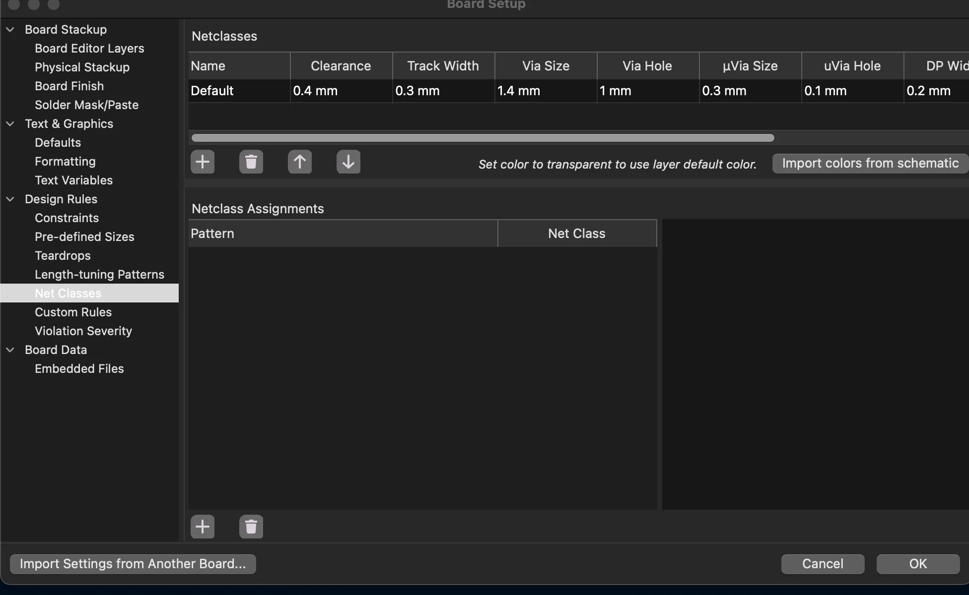Open the Constraints page
This screenshot has height=595, width=969.
[x=67, y=218]
